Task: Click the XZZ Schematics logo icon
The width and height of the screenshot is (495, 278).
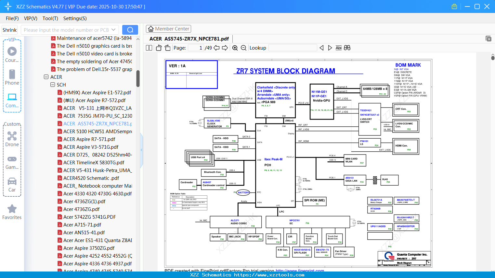Action: pos(8,6)
